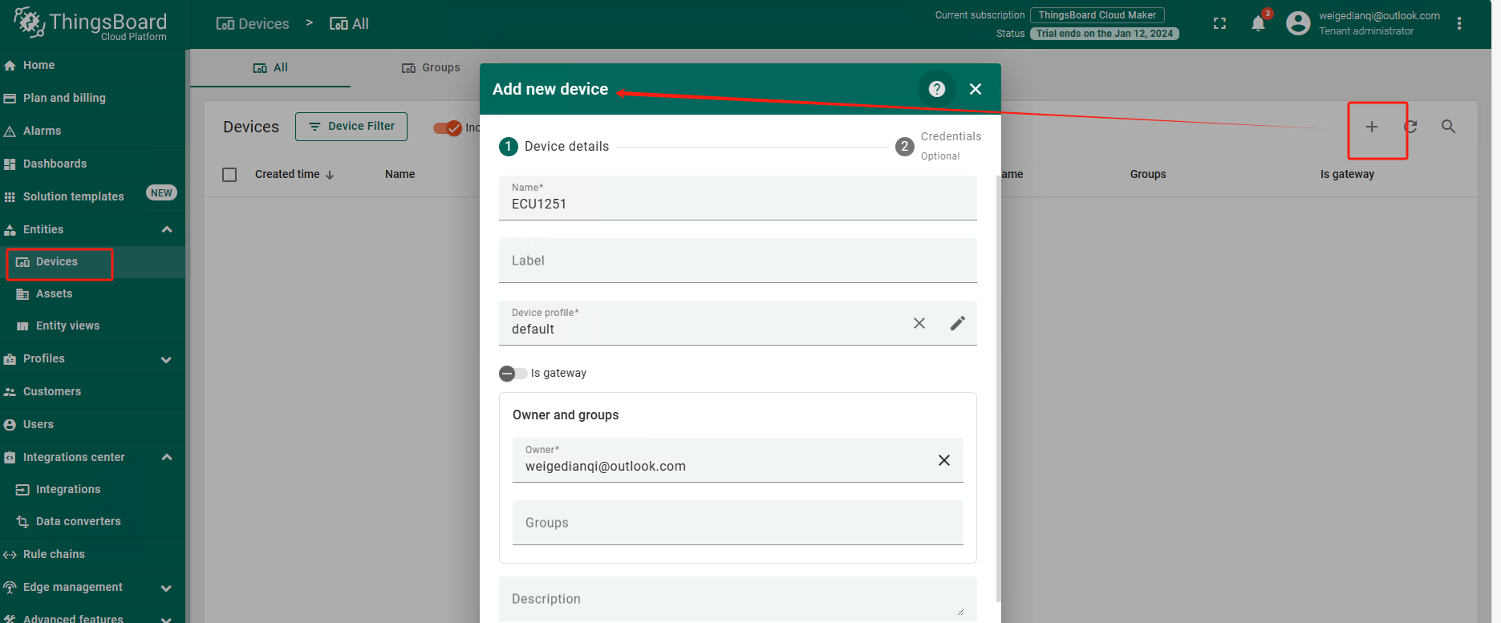
Task: Open Dashboards from the sidebar
Action: [x=55, y=164]
